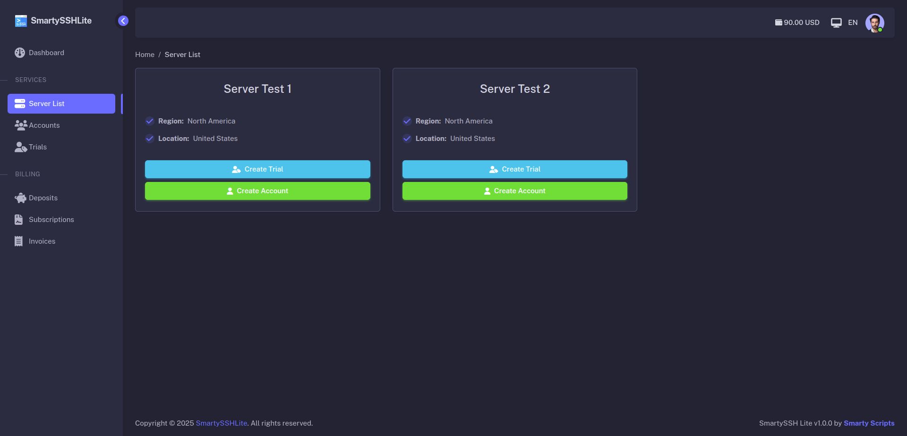The image size is (907, 436).
Task: Create Account on Server Test 1
Action: pos(257,191)
